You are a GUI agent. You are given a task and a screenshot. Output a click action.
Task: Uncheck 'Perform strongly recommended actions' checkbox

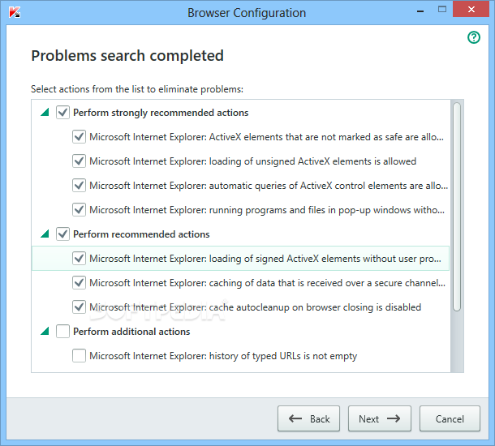tap(63, 113)
